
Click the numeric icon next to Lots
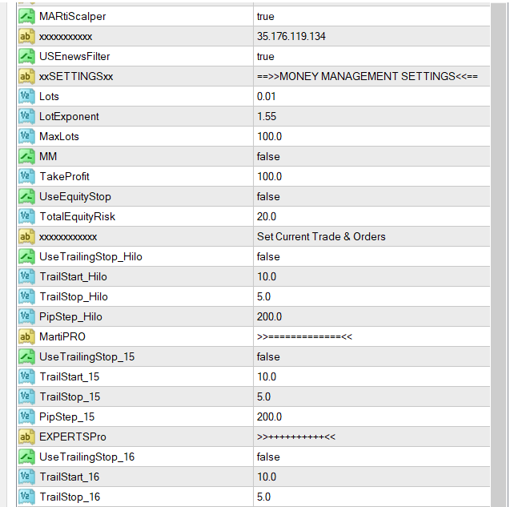pyautogui.click(x=26, y=96)
